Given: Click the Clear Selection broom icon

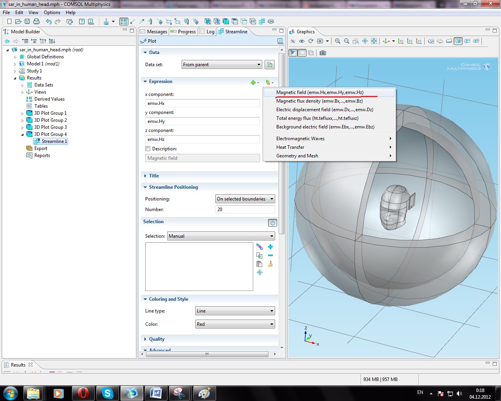Looking at the screenshot, I should [x=270, y=264].
